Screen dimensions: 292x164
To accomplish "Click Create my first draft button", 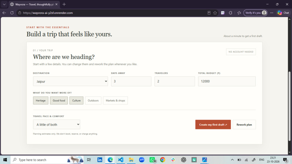I will pos(213,125).
